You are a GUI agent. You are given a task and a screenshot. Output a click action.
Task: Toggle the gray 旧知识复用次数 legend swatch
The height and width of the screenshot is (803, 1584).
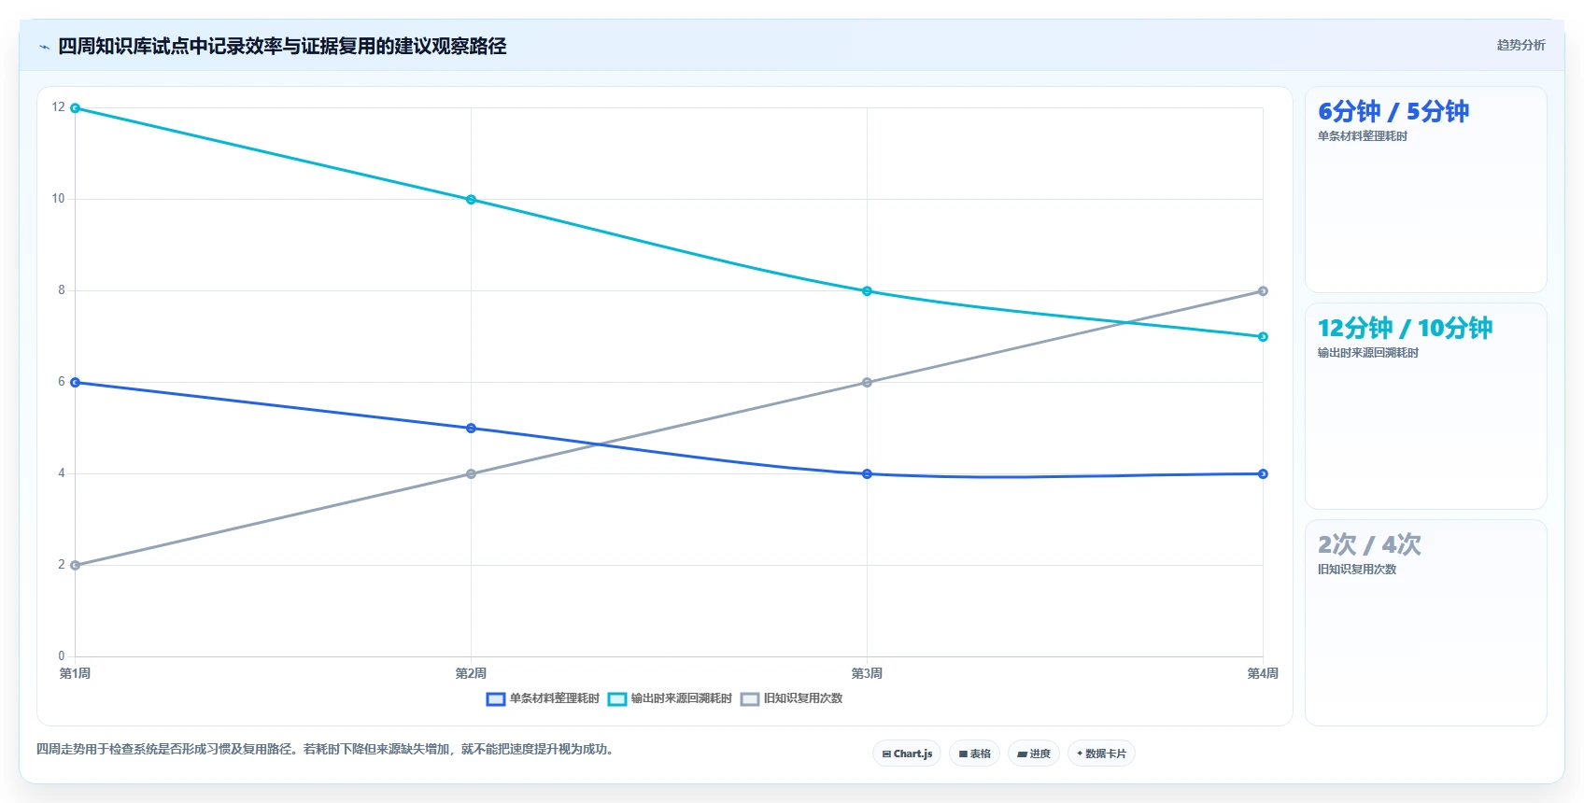[750, 698]
